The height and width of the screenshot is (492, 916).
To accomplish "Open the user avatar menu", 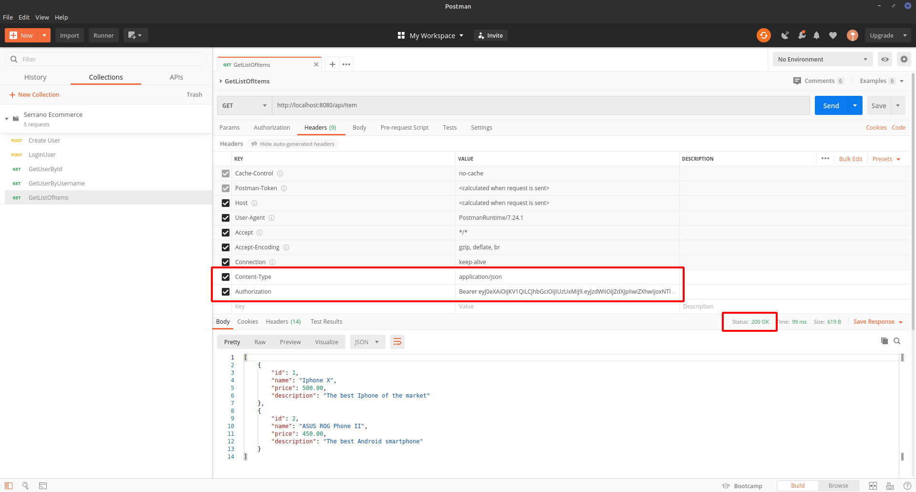I will tap(853, 35).
